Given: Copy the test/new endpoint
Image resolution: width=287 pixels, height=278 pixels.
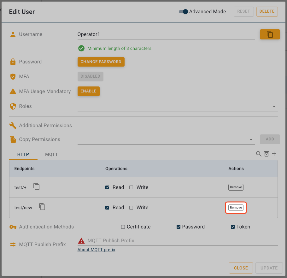Looking at the screenshot, I should click(x=42, y=207).
